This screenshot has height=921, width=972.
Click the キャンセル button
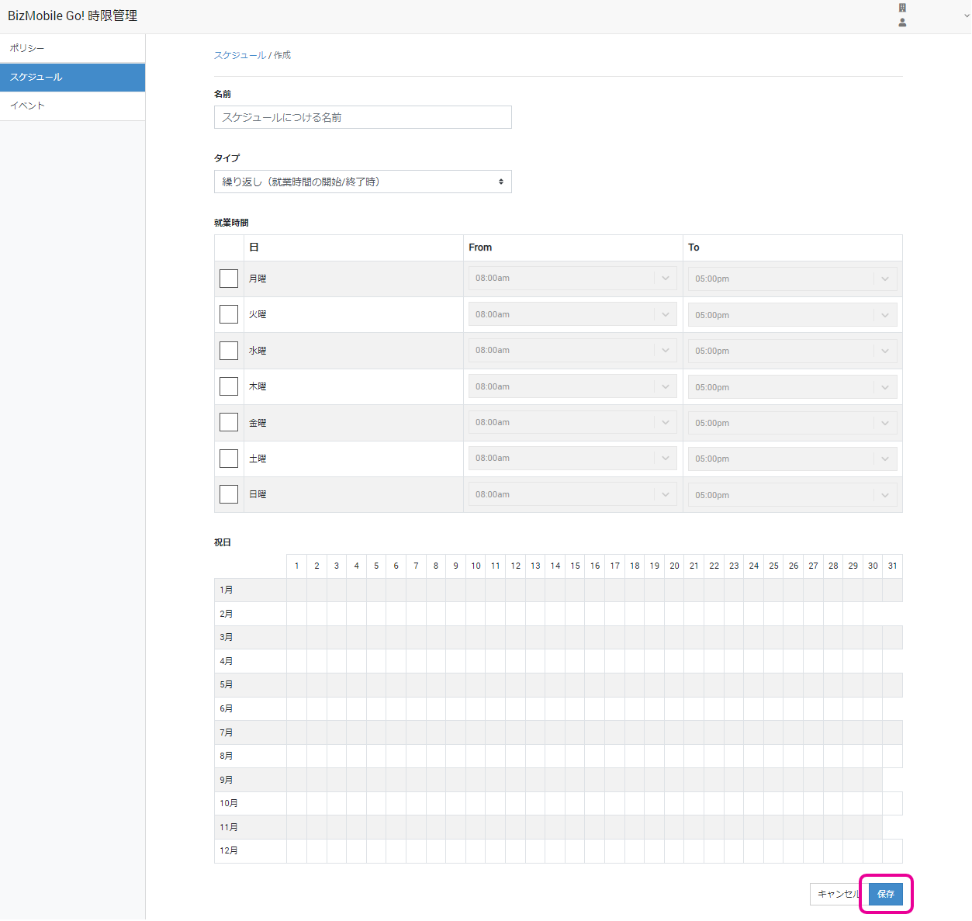(x=837, y=894)
